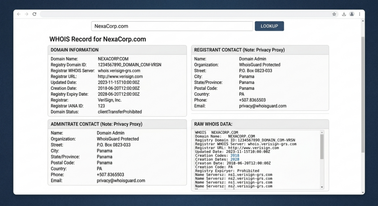Click admin contact Street P.O. Box 0823-033

pos(114,145)
